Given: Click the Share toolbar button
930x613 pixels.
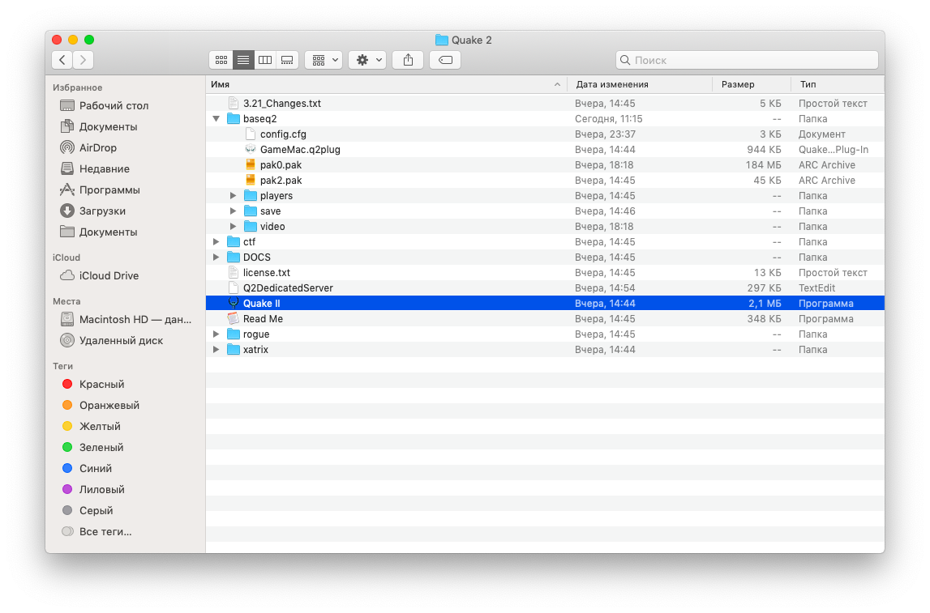Looking at the screenshot, I should coord(408,60).
